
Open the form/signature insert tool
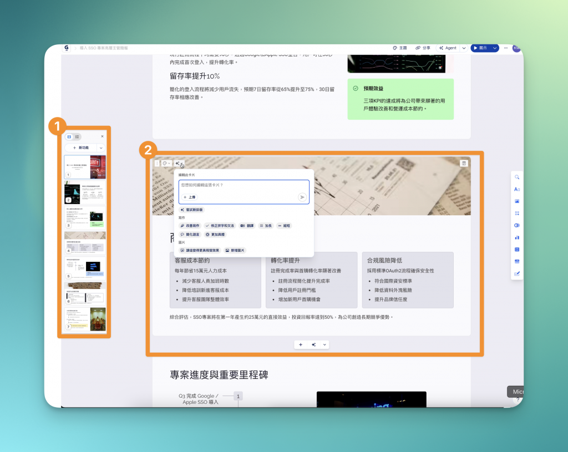pos(517,273)
